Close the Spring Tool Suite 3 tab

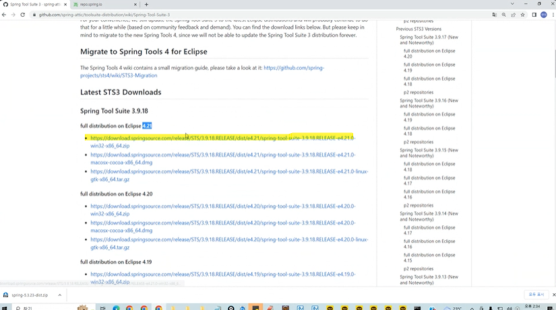[x=65, y=5]
